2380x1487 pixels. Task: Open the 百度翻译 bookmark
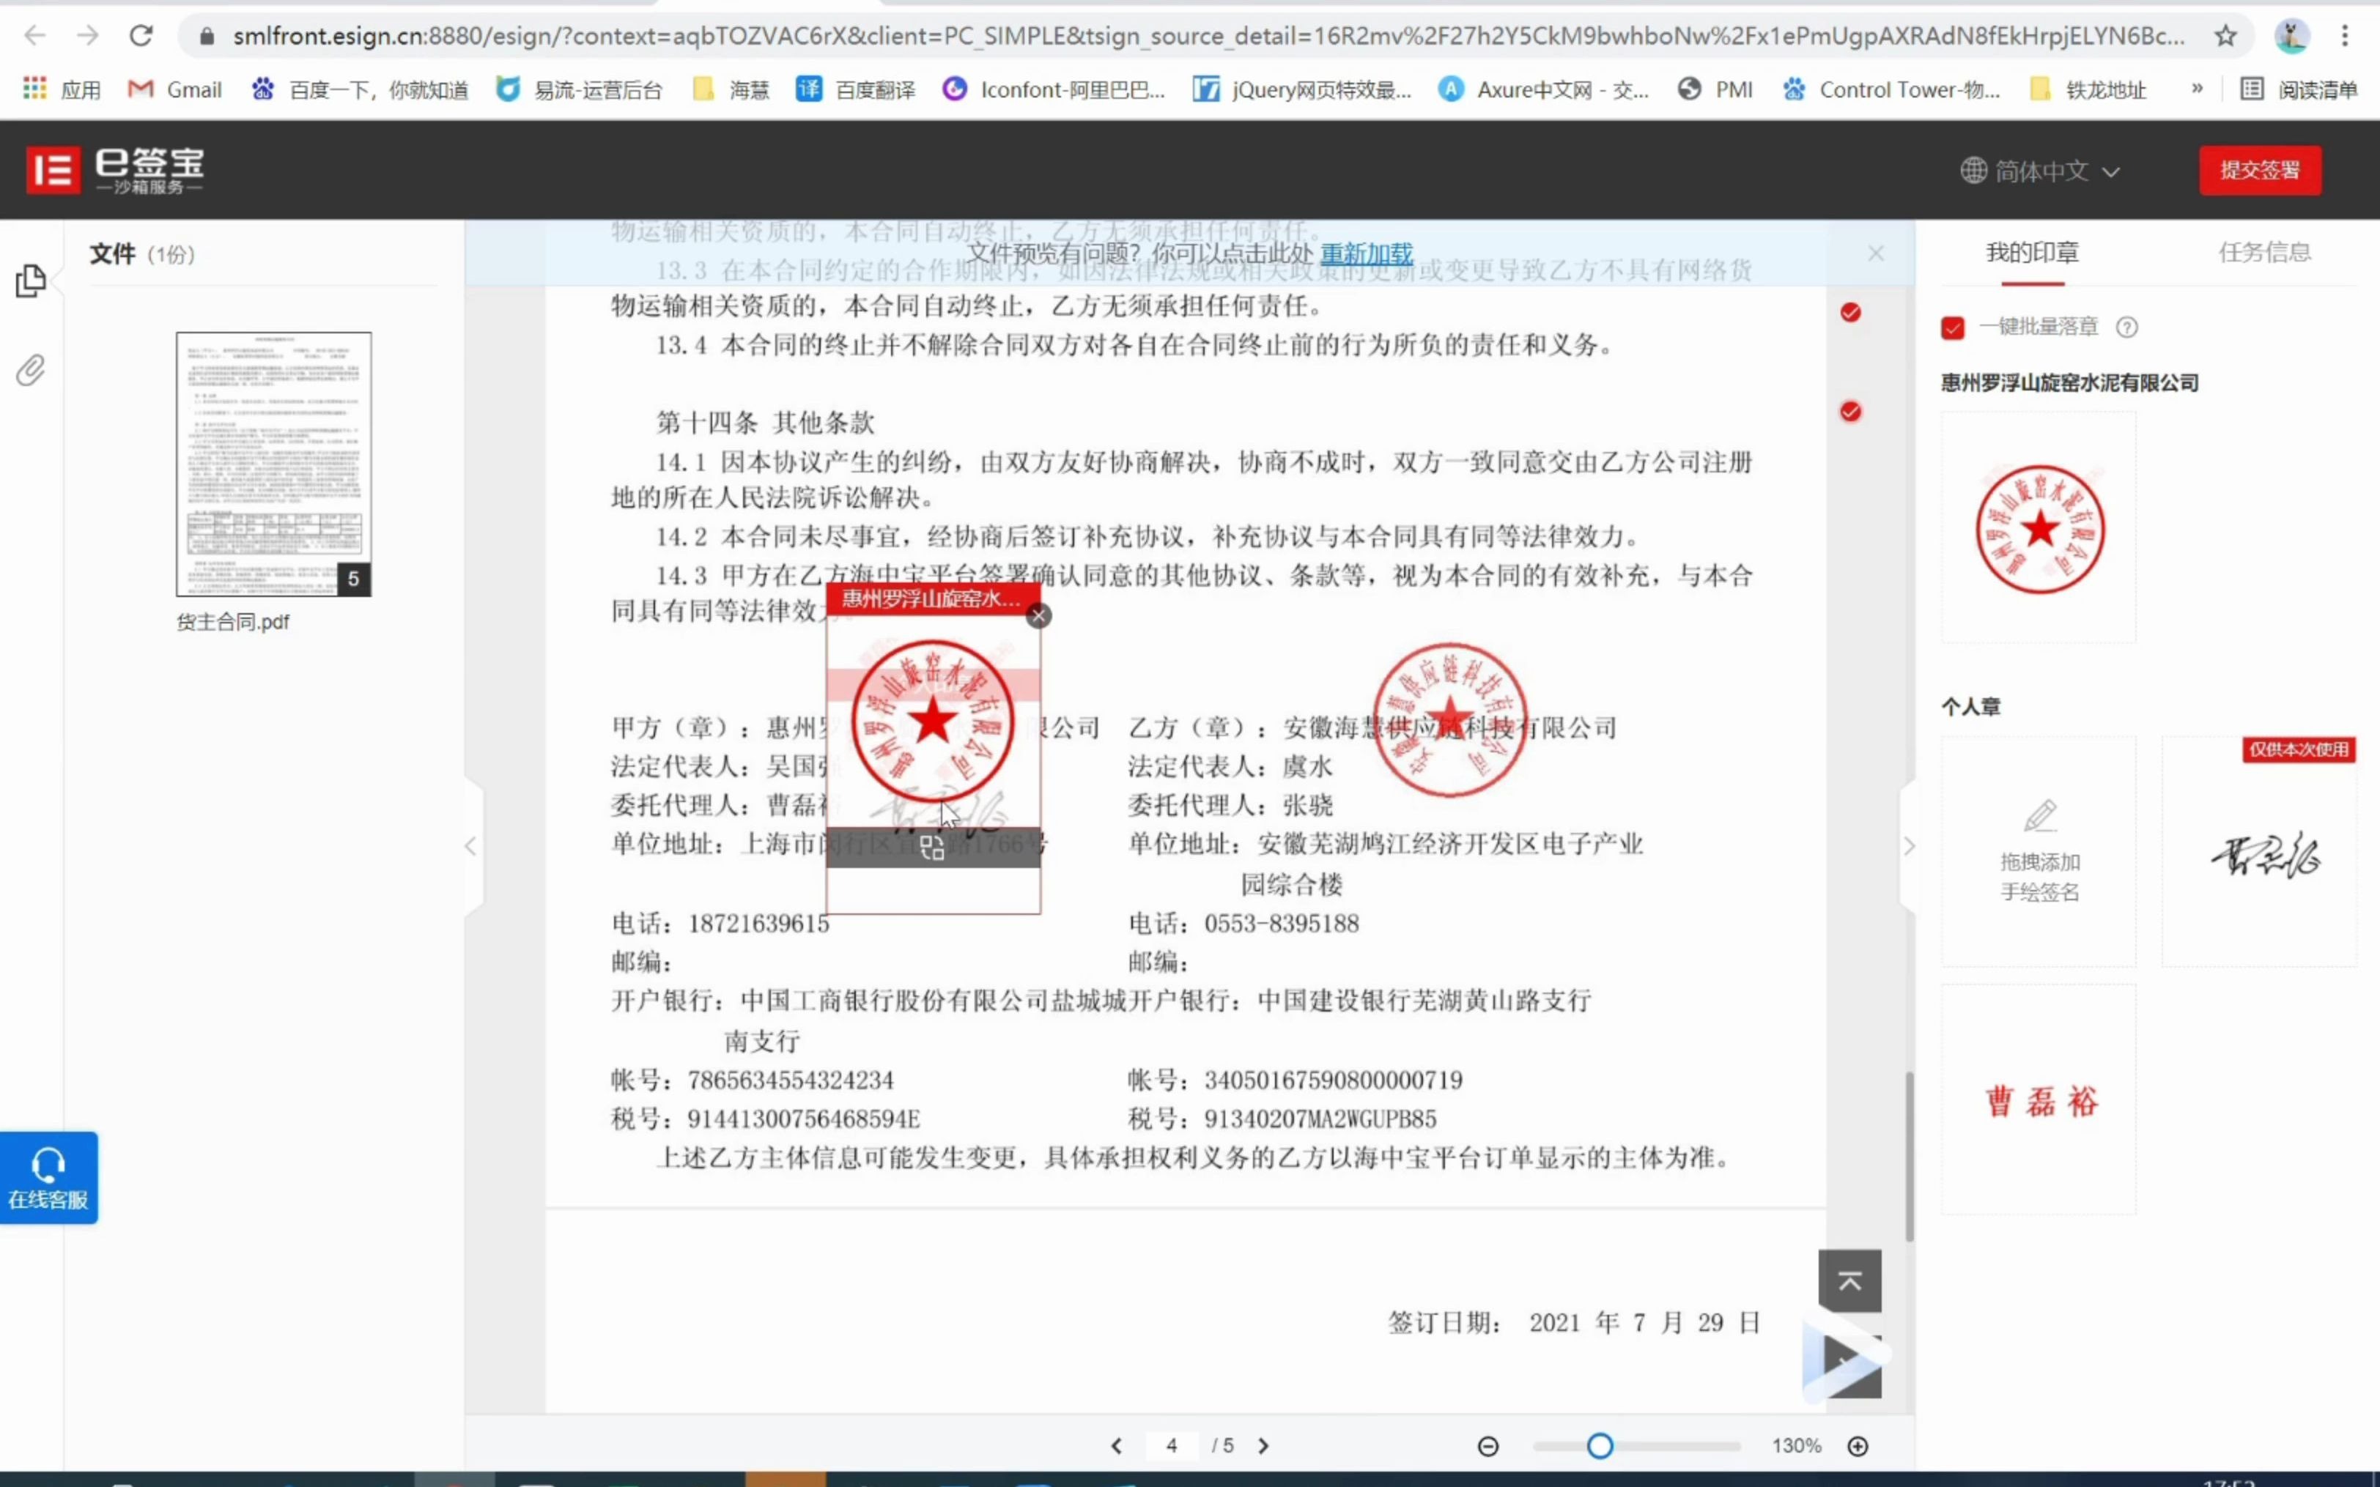pos(856,89)
